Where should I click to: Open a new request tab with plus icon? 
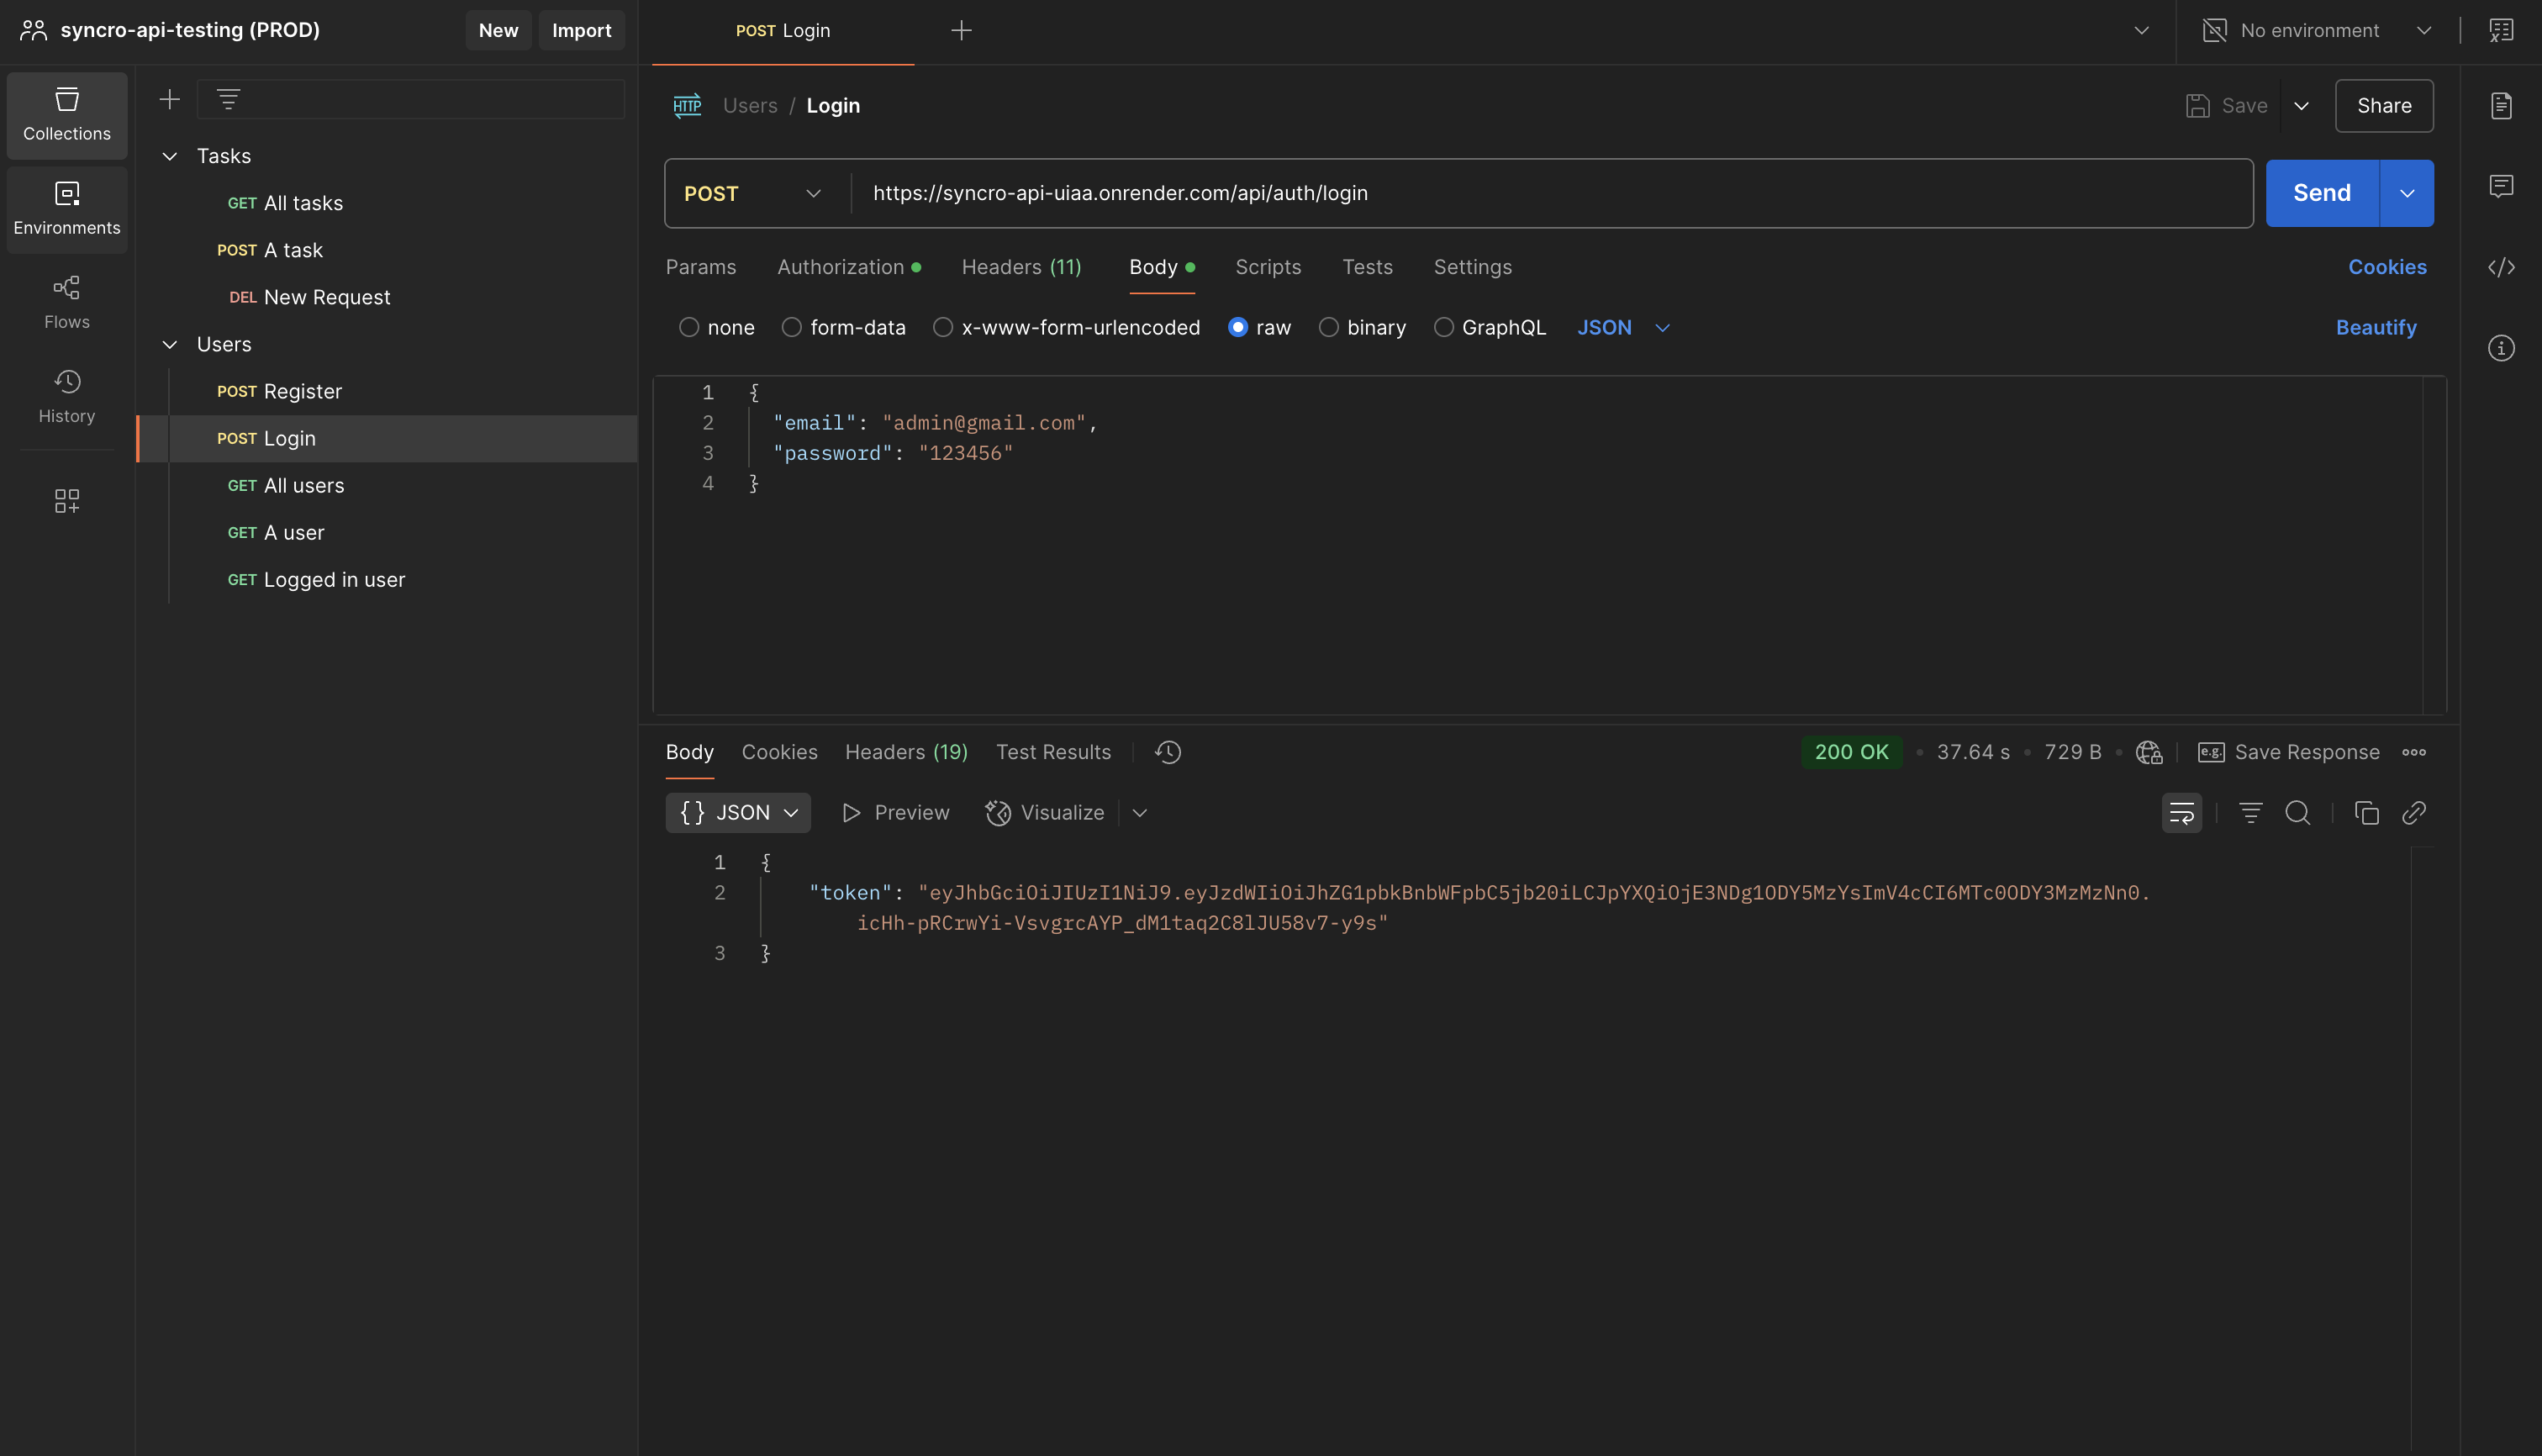(961, 31)
